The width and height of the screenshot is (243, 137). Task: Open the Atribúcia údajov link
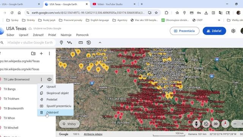tap(93, 134)
